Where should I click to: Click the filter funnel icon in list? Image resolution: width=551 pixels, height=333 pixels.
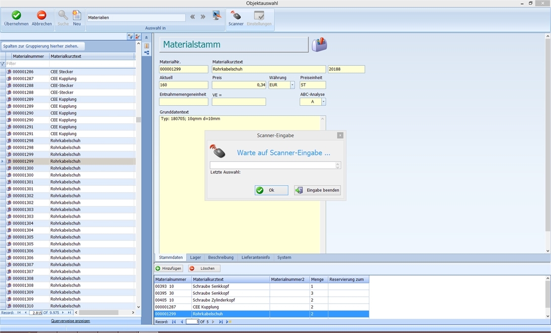[3, 64]
